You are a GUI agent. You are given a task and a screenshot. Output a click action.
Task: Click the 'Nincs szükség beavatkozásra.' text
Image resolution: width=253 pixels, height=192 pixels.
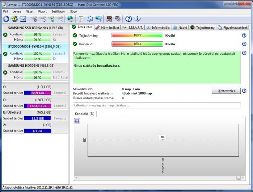[97, 66]
